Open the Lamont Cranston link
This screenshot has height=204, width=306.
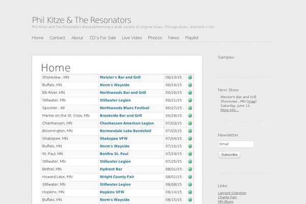coord(232,193)
